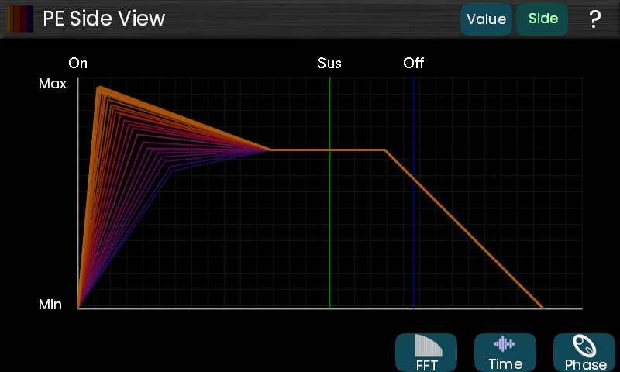Toggle the Side view button
The image size is (620, 372).
click(542, 19)
